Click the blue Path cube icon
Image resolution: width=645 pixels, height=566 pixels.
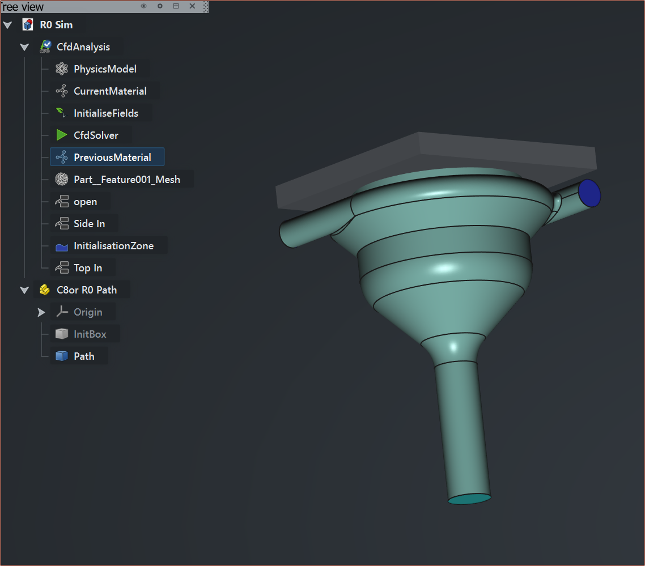coord(62,356)
